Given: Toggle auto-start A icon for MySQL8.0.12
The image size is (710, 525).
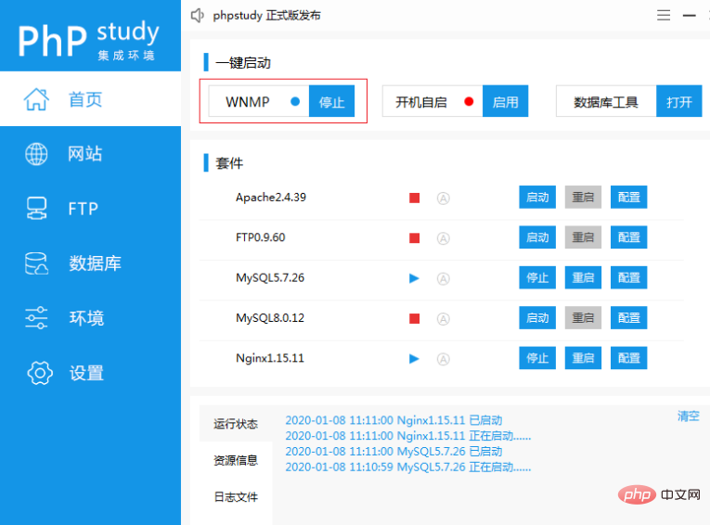Looking at the screenshot, I should click(x=444, y=319).
